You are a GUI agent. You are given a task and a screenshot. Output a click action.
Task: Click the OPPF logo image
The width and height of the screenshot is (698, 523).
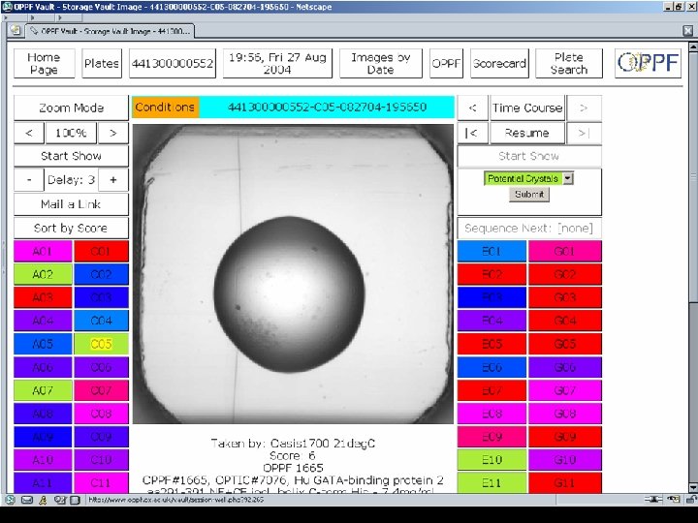pos(650,64)
